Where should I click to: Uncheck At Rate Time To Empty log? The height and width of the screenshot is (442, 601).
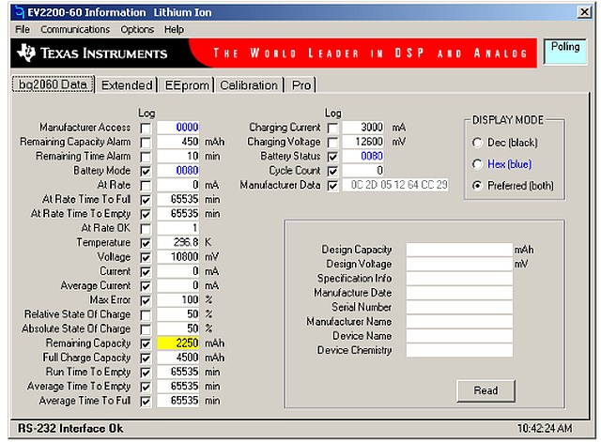point(146,214)
